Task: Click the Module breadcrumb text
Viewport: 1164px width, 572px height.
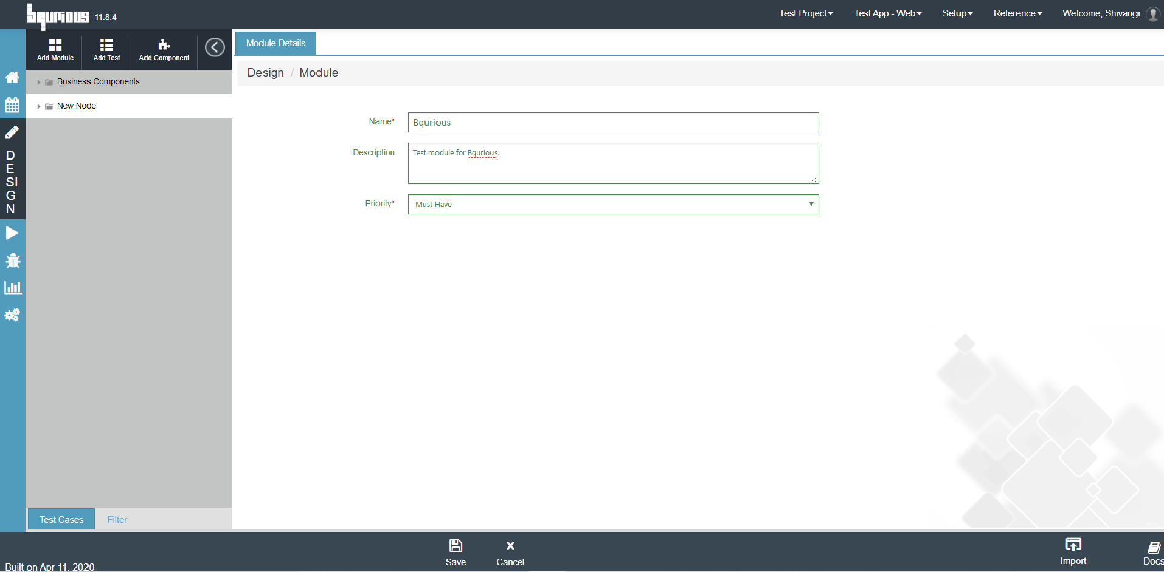Action: (319, 73)
